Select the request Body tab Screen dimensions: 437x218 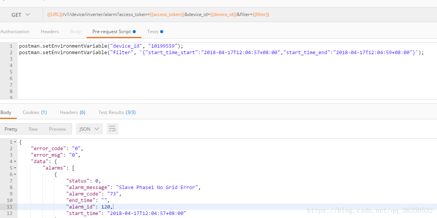coord(76,32)
